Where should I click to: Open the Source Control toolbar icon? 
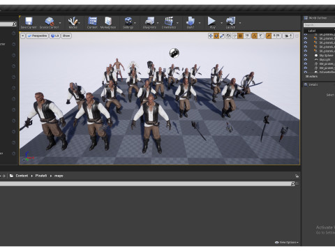point(49,23)
